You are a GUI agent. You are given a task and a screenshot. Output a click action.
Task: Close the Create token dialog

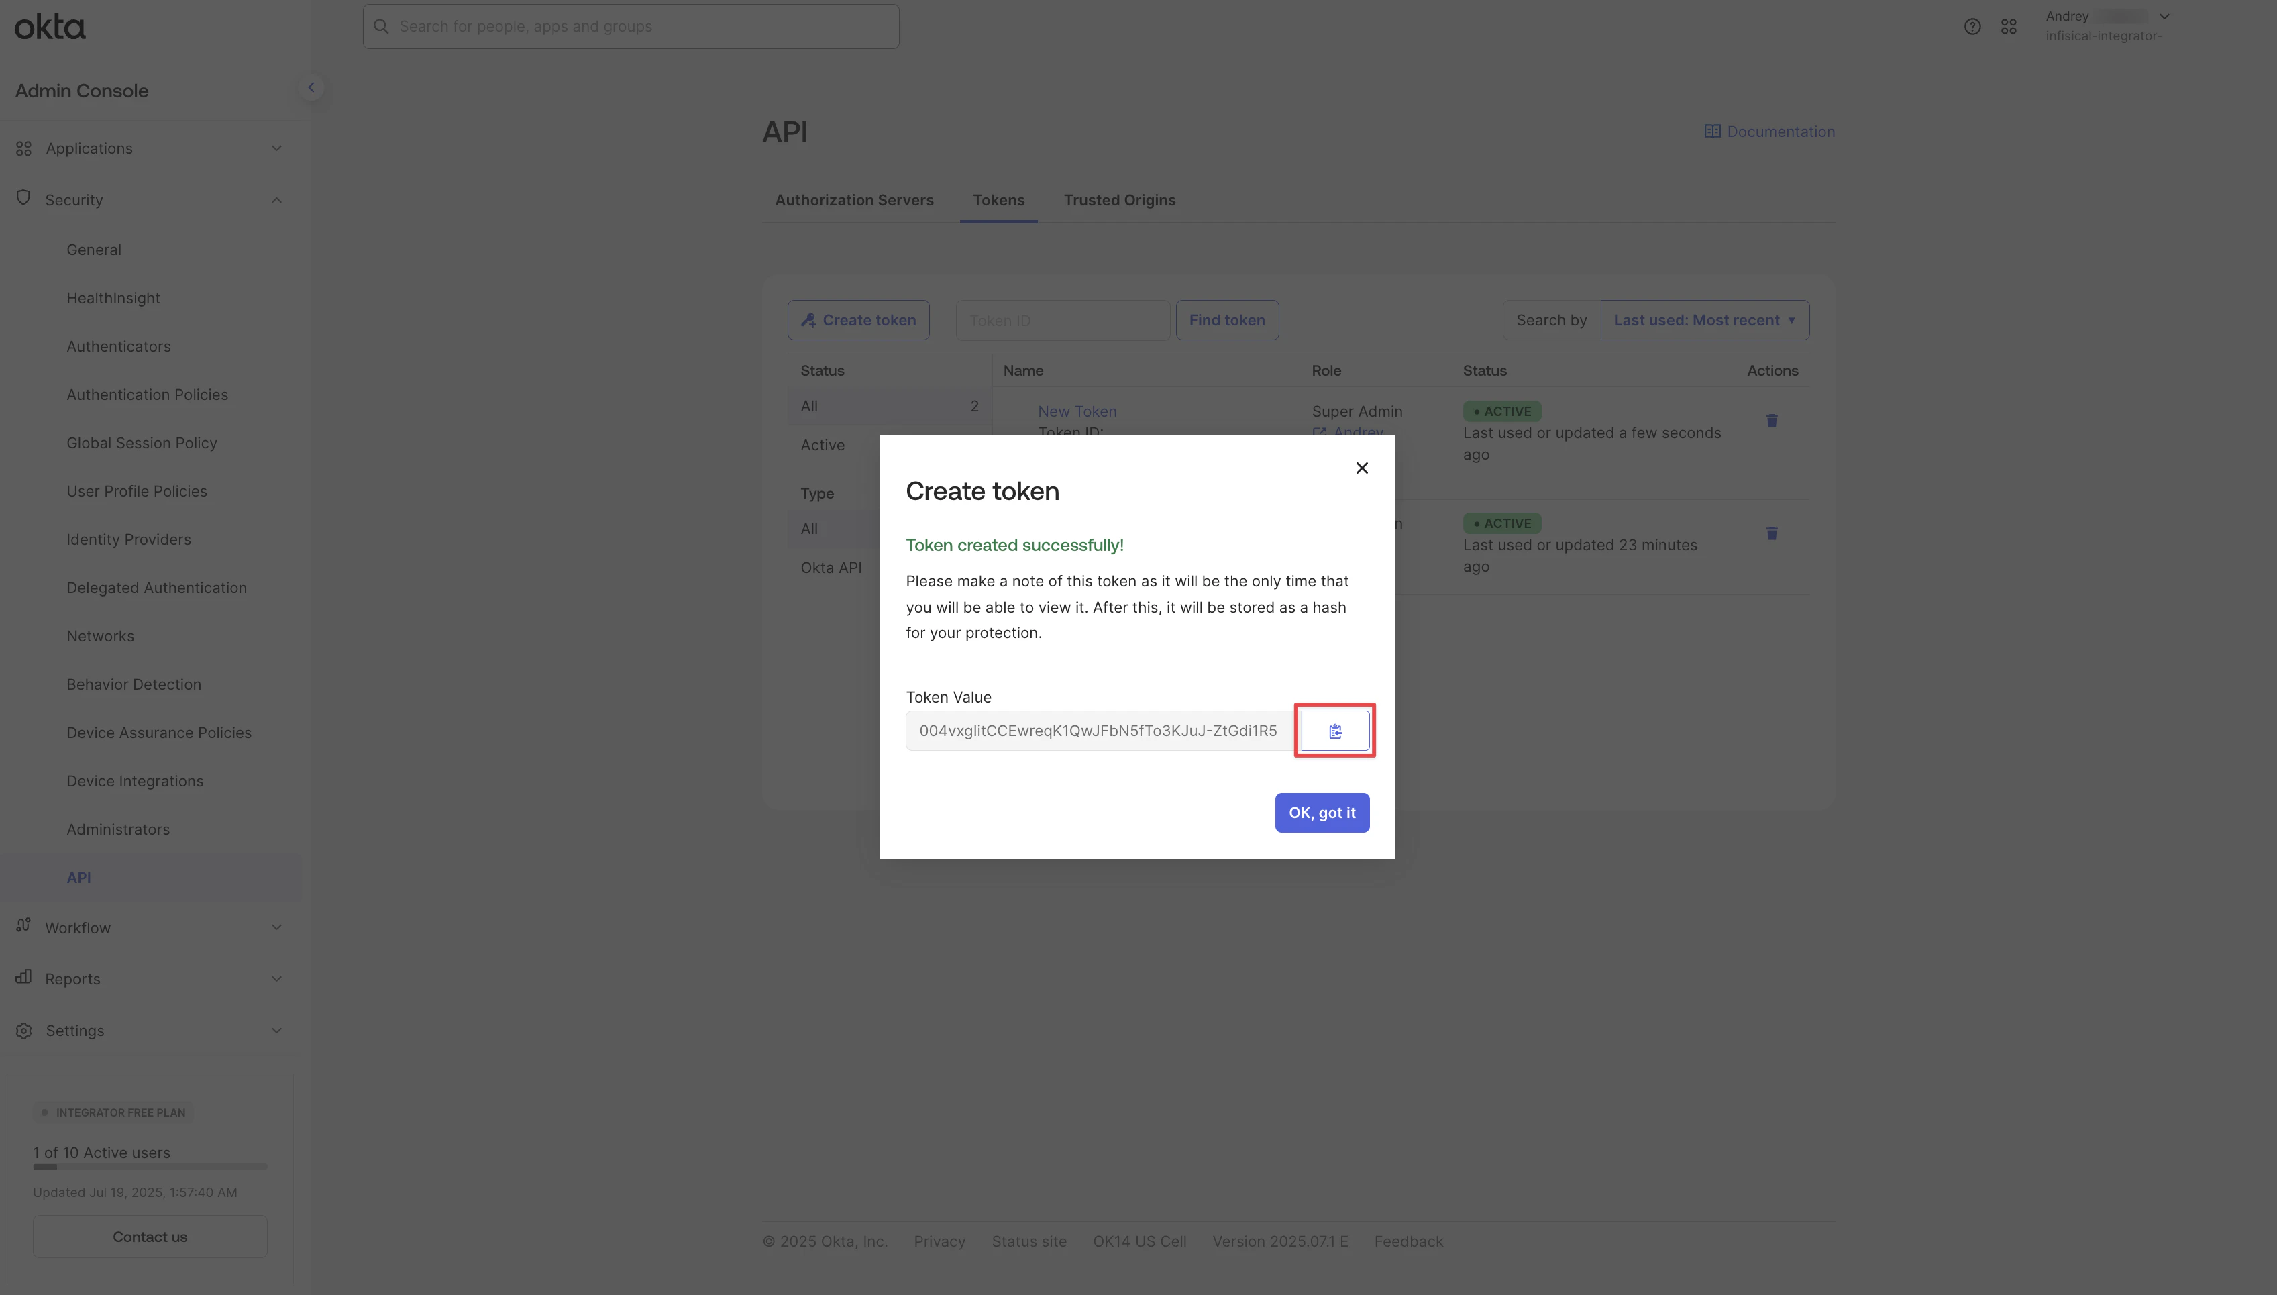tap(1361, 468)
